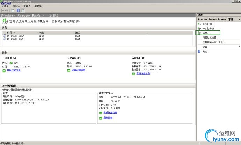This screenshot has height=145, width=241.
Task: Click green arrow icon under 上次备份
Action: click(x=4, y=70)
